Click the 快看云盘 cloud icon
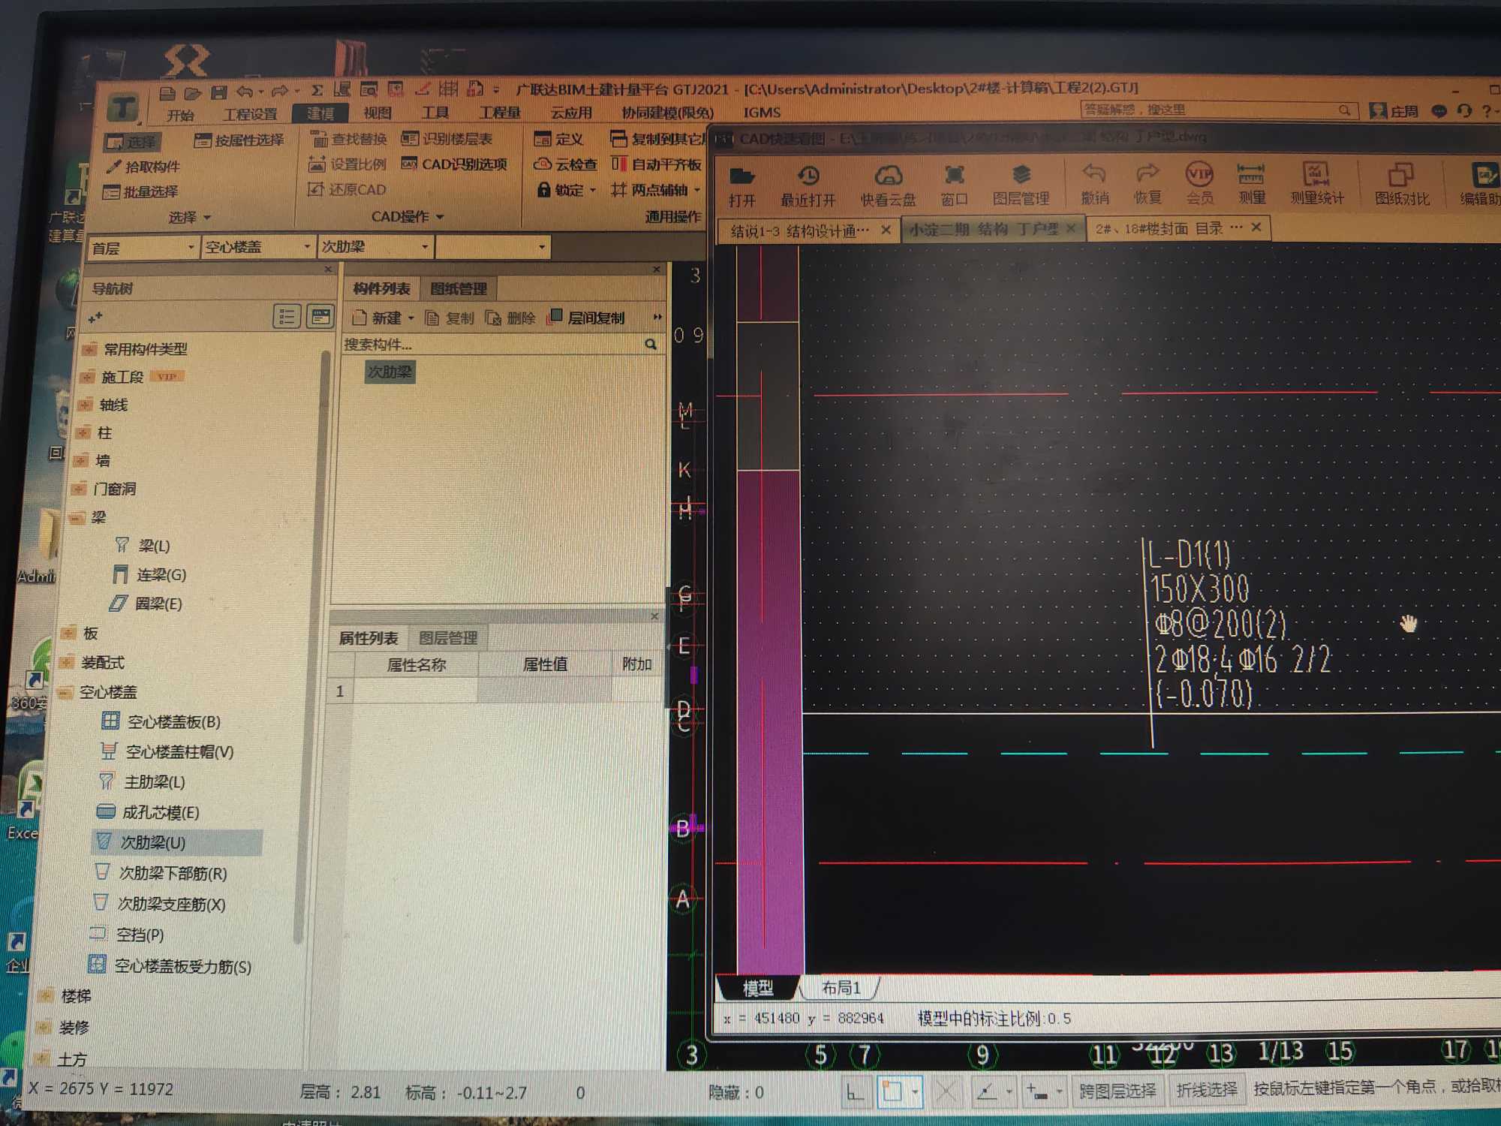 888,185
